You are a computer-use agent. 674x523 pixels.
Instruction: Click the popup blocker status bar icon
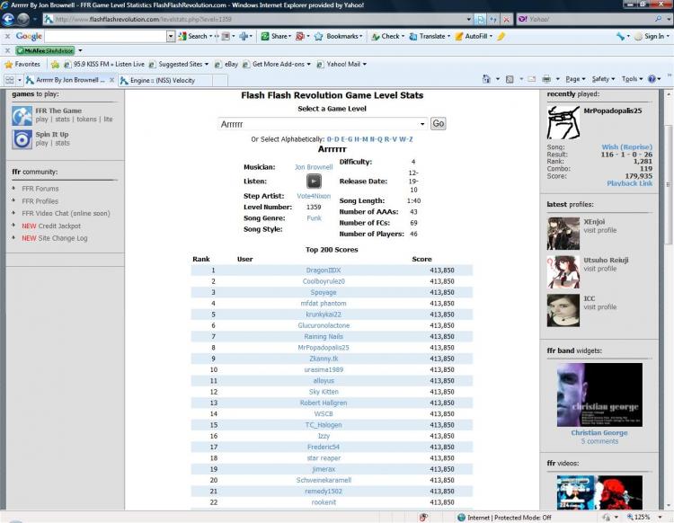(x=423, y=518)
